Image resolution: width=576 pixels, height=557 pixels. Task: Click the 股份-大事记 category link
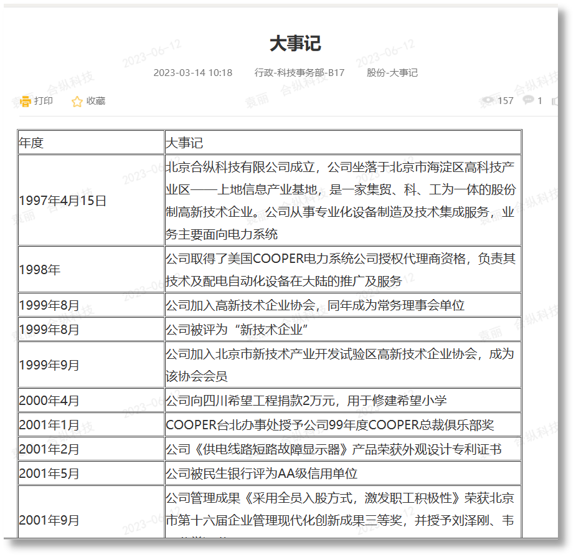(392, 73)
